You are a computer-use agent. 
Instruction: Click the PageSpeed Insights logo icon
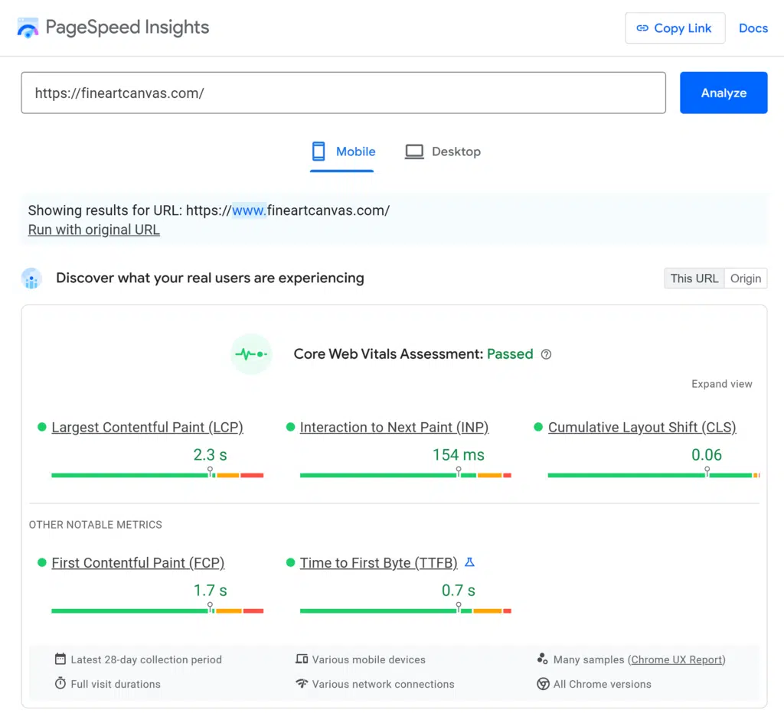[28, 28]
